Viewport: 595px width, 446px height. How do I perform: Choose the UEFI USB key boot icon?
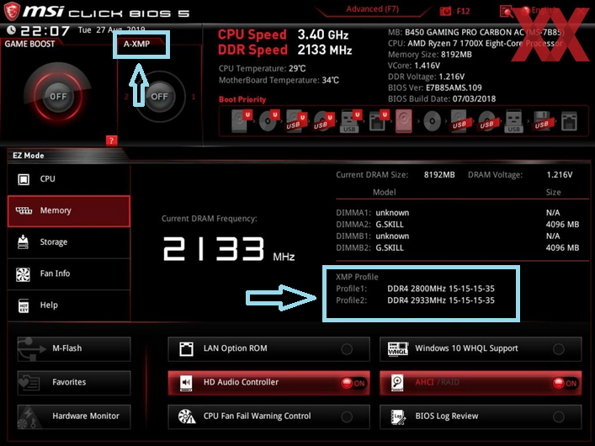(x=350, y=120)
